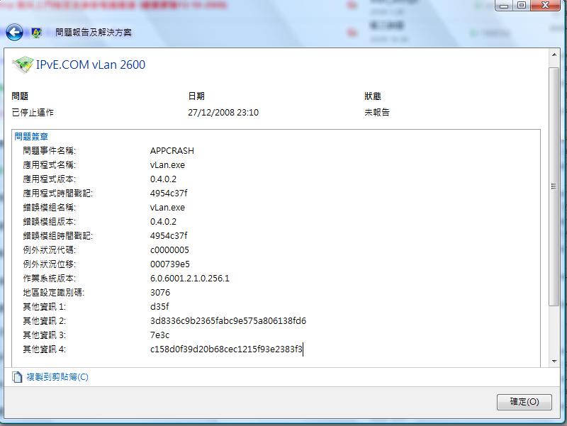This screenshot has height=426, width=567.
Task: Click the 作業系統版本 label
Action: 49,279
